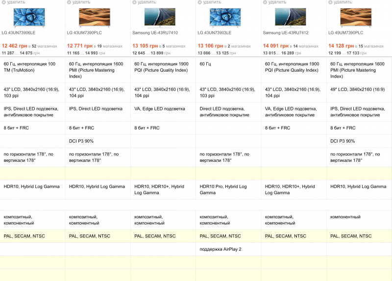View price 14 091 грн offers

(x=276, y=46)
